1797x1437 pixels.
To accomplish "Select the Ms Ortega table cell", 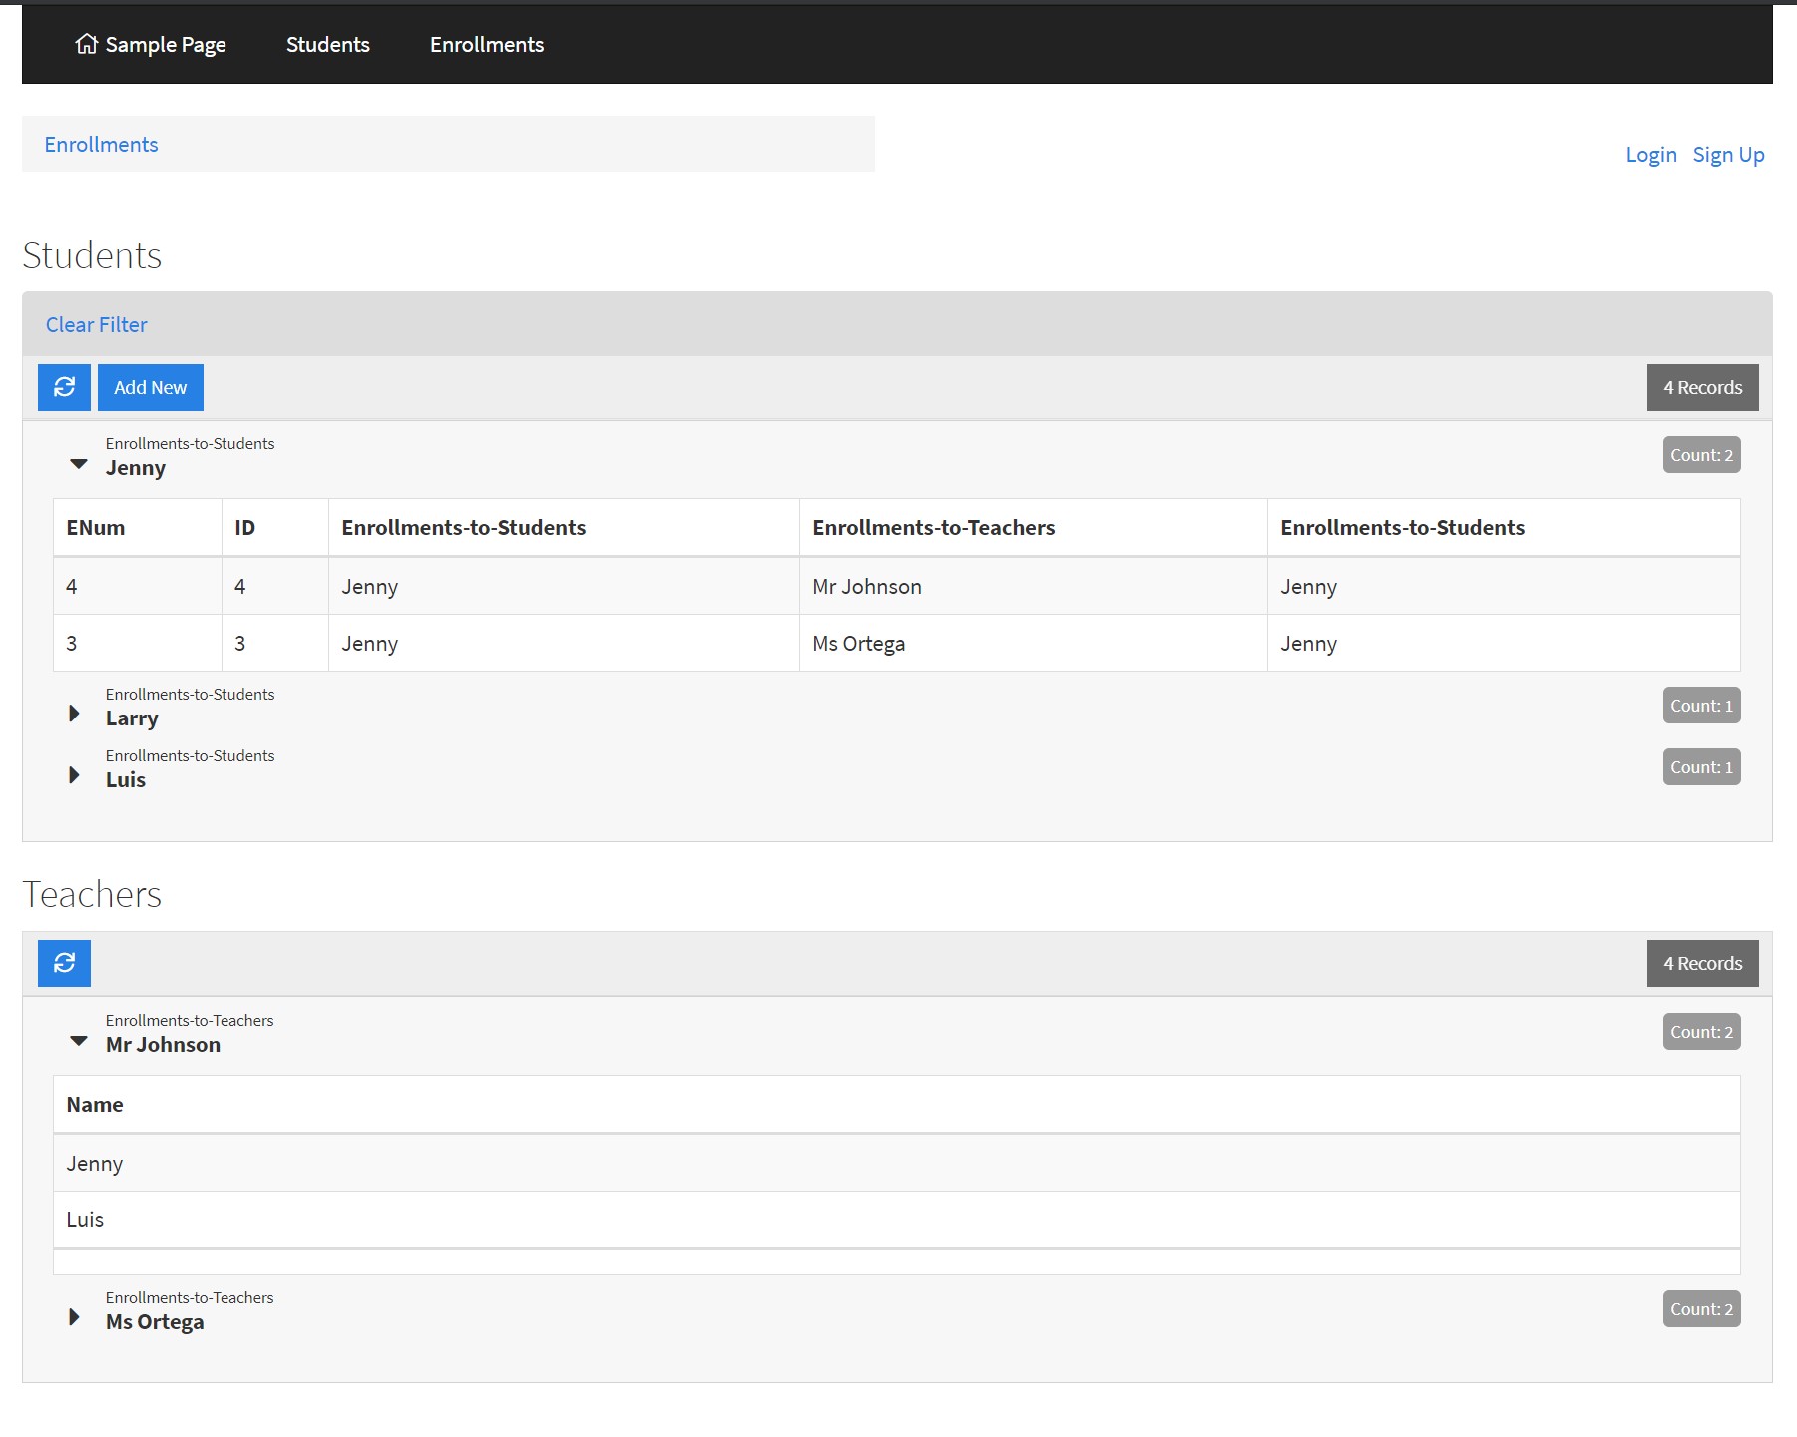I will click(x=1033, y=643).
